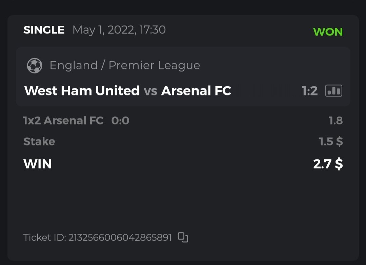Click the 1:2 final score
Image resolution: width=366 pixels, height=265 pixels.
pos(309,91)
